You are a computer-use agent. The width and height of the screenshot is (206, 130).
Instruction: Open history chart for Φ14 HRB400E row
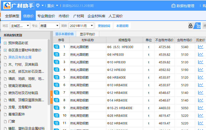point(200,100)
